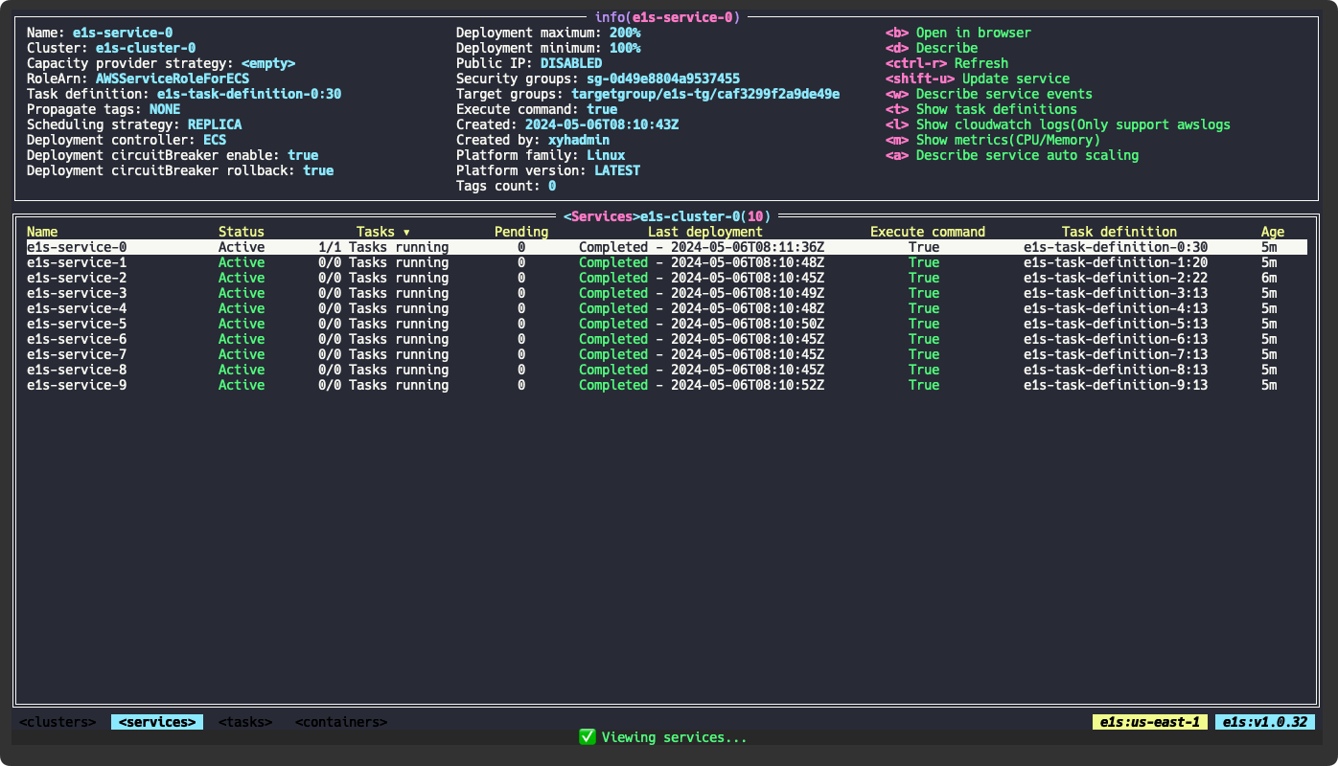Click Show task definitions shortcut
The height and width of the screenshot is (766, 1338).
pyautogui.click(x=981, y=109)
